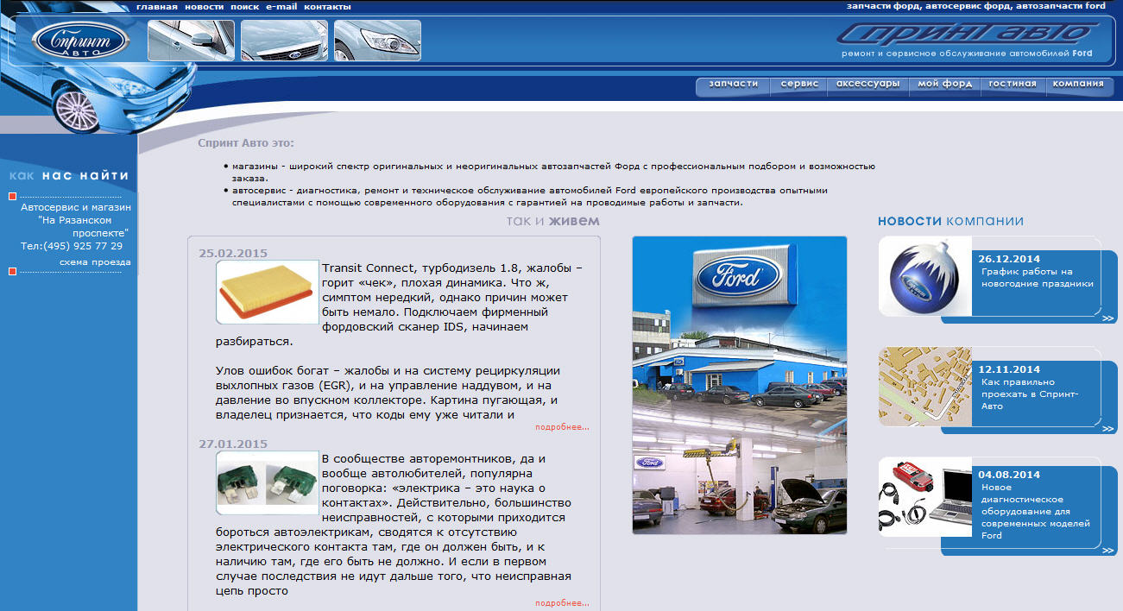Screen dimensions: 1123x611
Task: Click the Ford service station photo
Action: click(x=740, y=385)
